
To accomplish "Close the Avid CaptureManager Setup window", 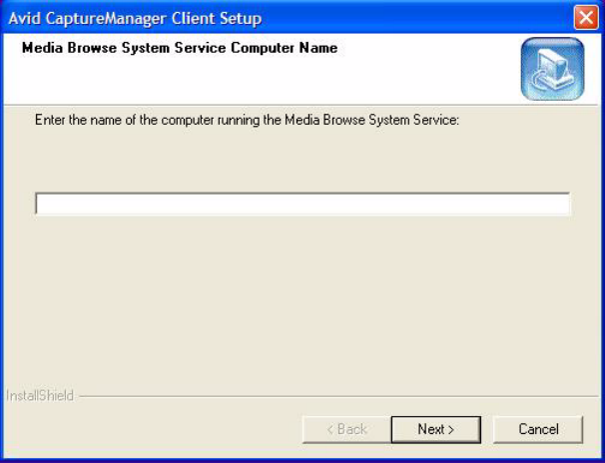I will point(586,17).
